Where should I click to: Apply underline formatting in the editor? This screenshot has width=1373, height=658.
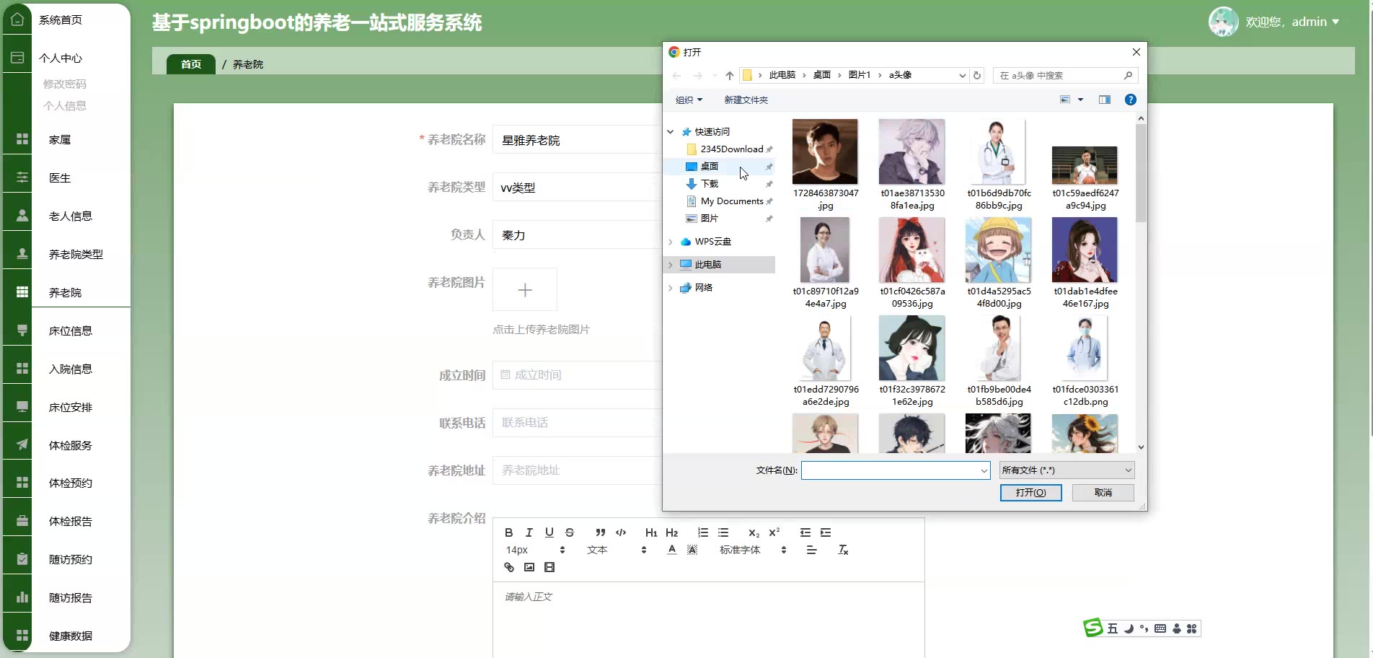(x=549, y=532)
